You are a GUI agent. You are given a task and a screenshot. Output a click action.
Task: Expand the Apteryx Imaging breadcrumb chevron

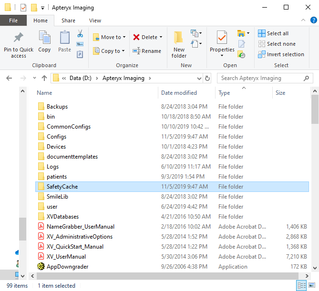pyautogui.click(x=150, y=78)
